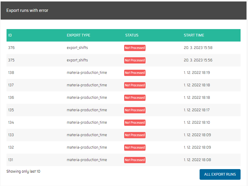Click export_shifts type in row 375
248x186 pixels.
tap(77, 60)
